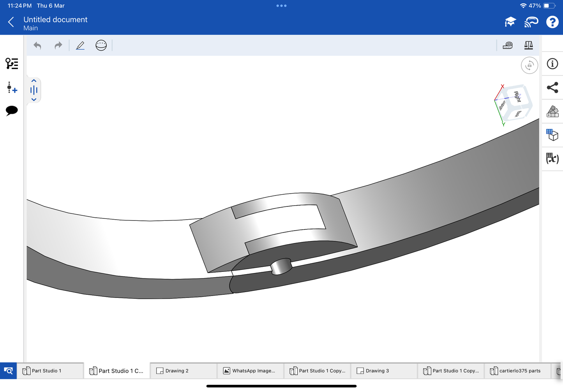
Task: Open the WhatsApp Image tab
Action: 250,371
